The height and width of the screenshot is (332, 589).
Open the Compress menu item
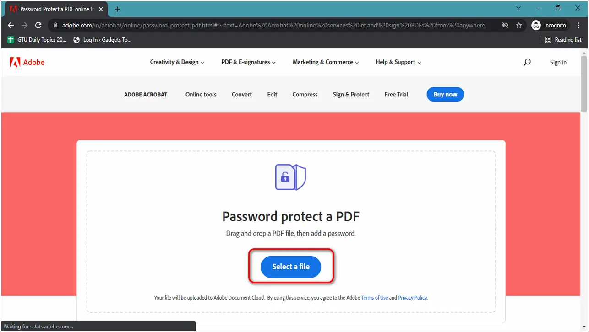coord(305,95)
